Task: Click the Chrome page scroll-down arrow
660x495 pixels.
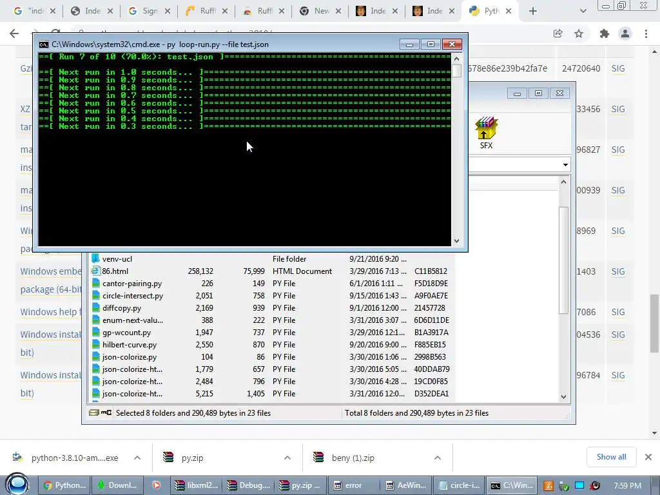Action: point(654,433)
